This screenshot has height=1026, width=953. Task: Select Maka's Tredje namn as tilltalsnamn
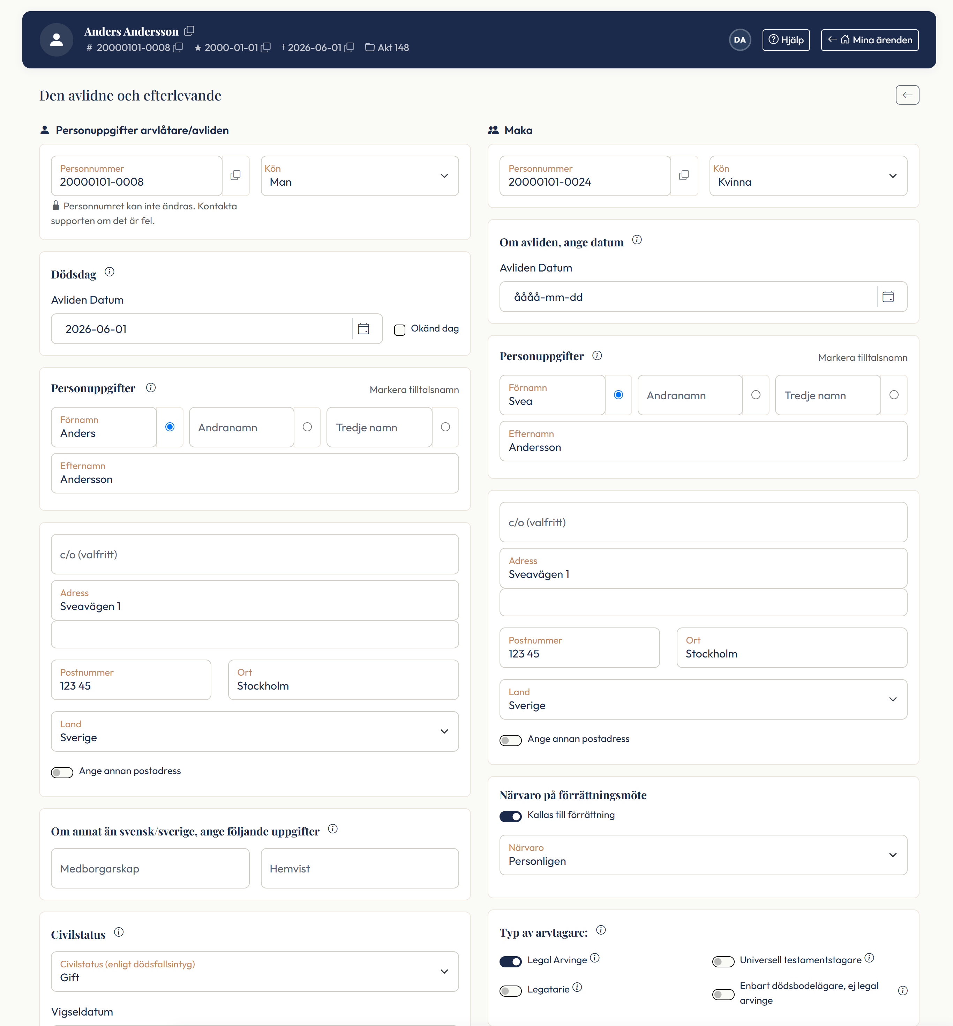pyautogui.click(x=894, y=395)
